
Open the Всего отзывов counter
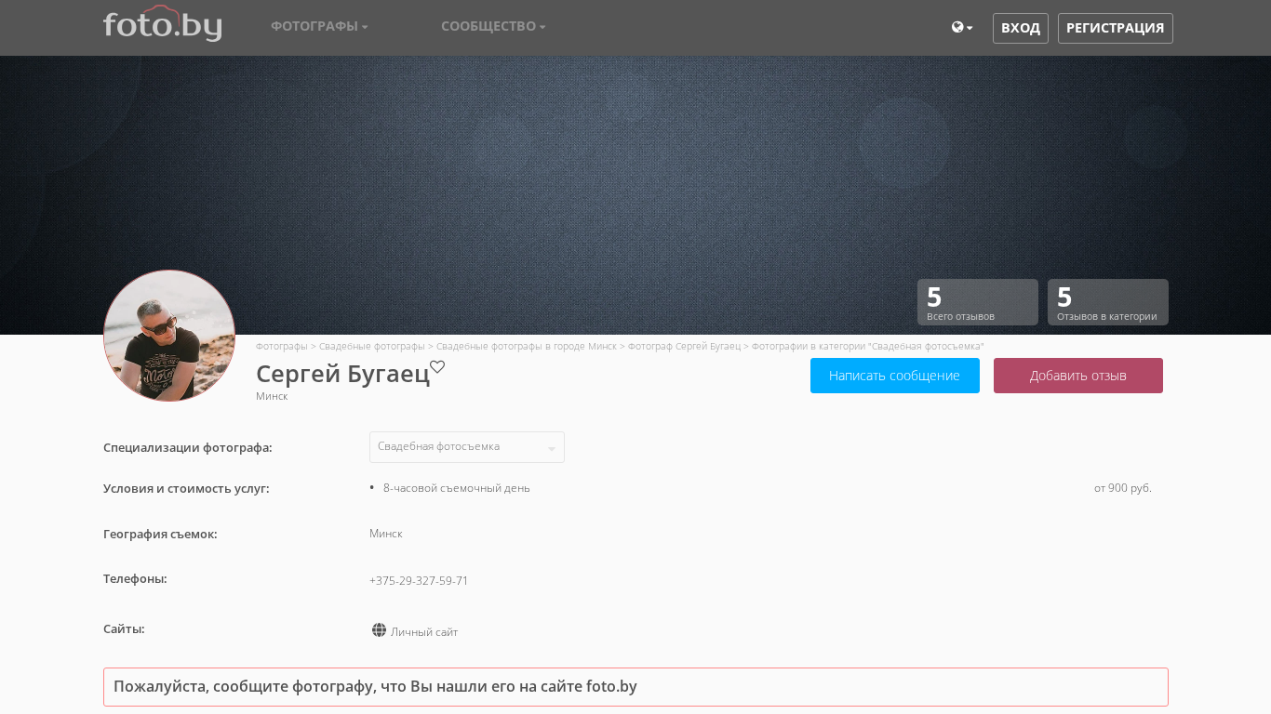(x=977, y=302)
